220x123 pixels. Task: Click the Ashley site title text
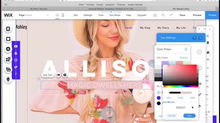tap(21, 27)
